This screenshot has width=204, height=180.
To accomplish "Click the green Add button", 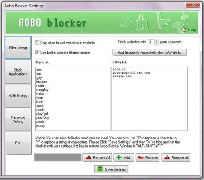I will tap(124, 157).
